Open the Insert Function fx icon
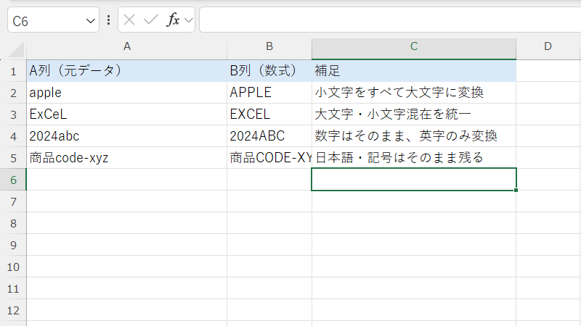This screenshot has width=581, height=326. coord(173,20)
